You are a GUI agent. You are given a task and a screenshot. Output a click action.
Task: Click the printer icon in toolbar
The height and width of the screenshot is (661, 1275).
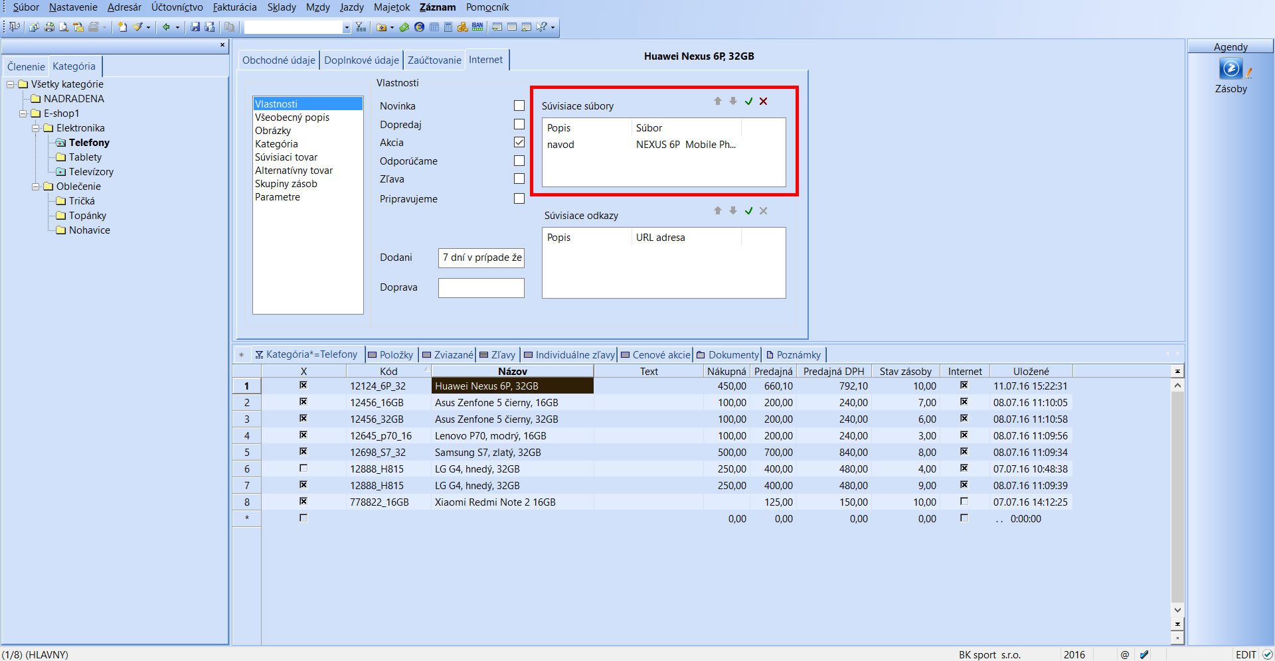coord(49,27)
